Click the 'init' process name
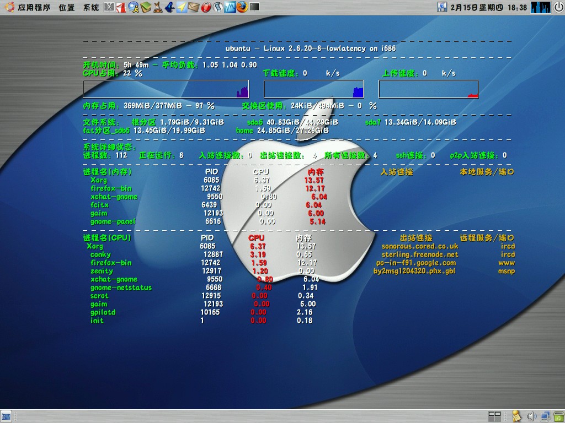The image size is (565, 423). 97,321
